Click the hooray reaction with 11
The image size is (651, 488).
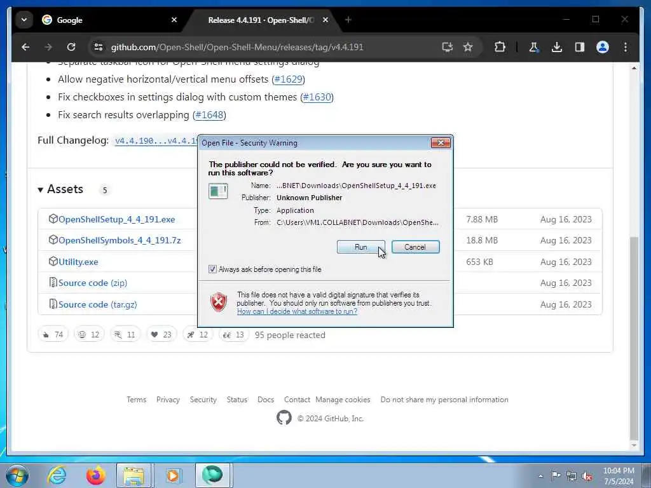point(125,334)
